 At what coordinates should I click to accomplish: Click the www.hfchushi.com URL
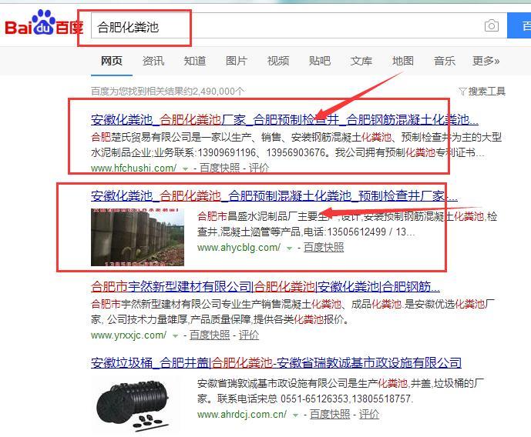pyautogui.click(x=134, y=168)
